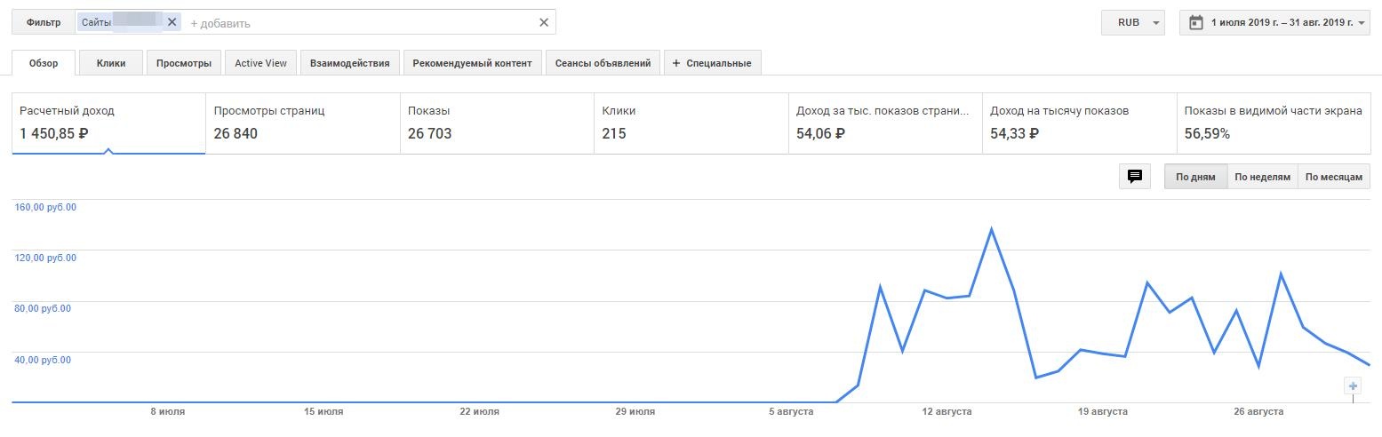Switch chart grouping to По дням

tap(1195, 177)
